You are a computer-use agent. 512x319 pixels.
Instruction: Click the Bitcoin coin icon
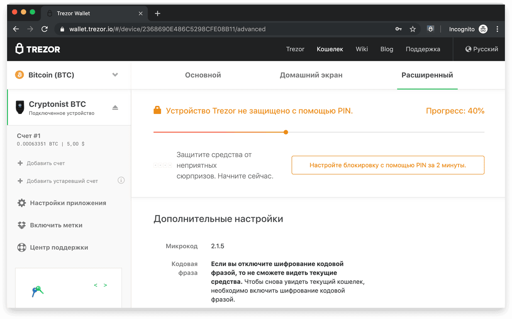[x=20, y=75]
